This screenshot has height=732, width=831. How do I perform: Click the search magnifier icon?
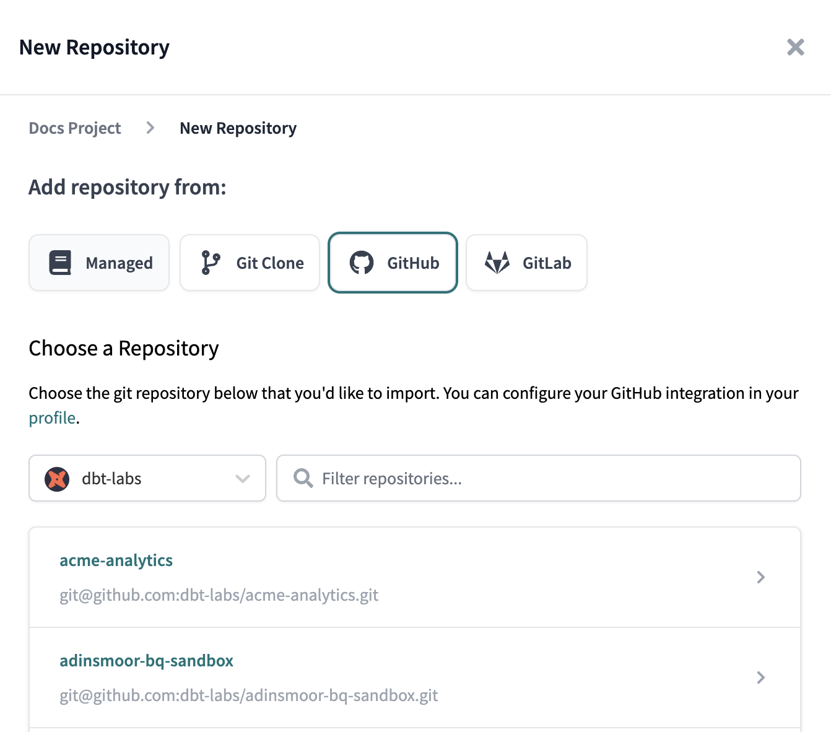(303, 478)
